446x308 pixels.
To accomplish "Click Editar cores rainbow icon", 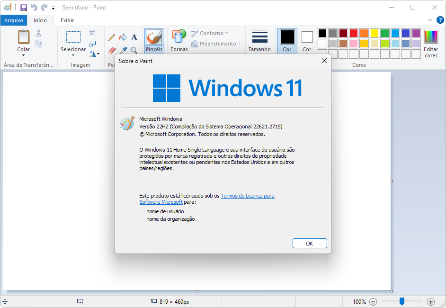I will [x=431, y=36].
